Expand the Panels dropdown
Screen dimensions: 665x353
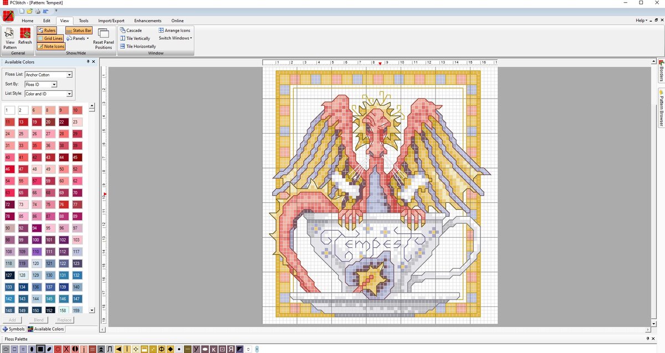coord(78,38)
